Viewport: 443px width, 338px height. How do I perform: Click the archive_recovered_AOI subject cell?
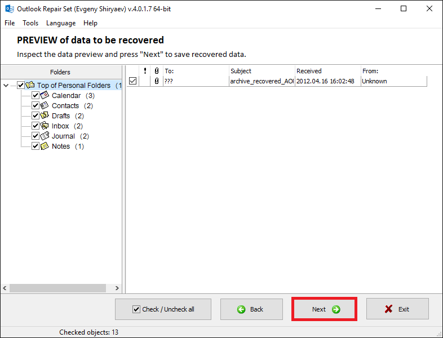(262, 81)
